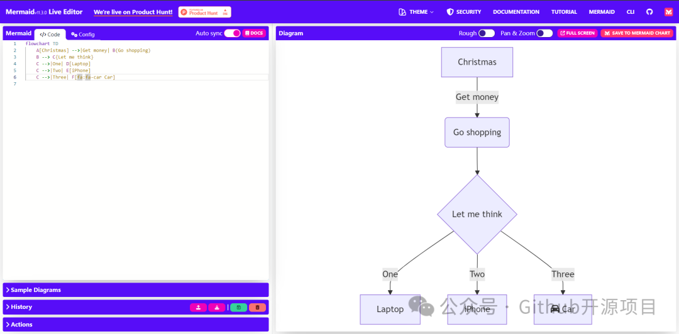Click the upload history button

click(x=198, y=308)
